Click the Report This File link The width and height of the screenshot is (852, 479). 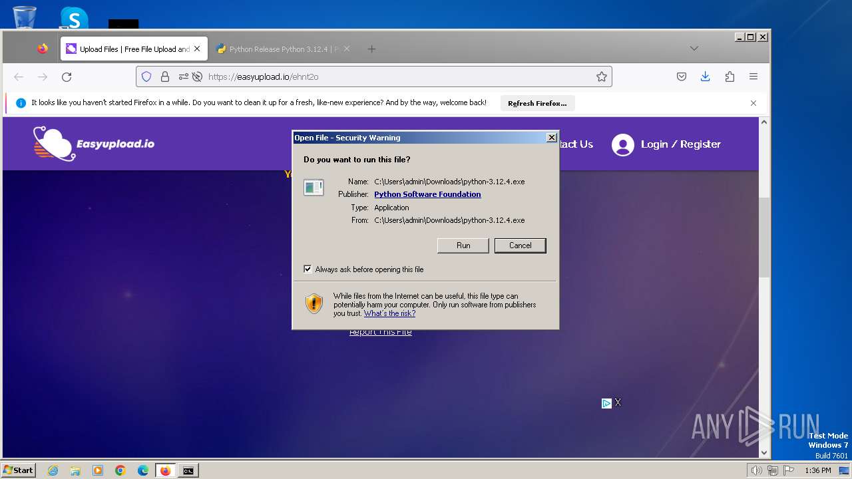(x=380, y=332)
